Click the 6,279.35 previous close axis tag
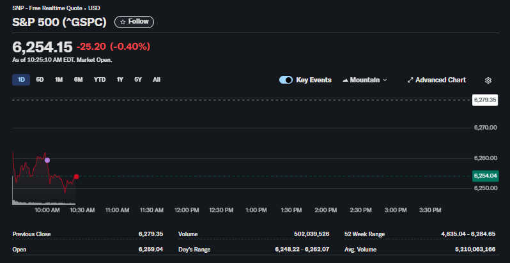 point(484,100)
